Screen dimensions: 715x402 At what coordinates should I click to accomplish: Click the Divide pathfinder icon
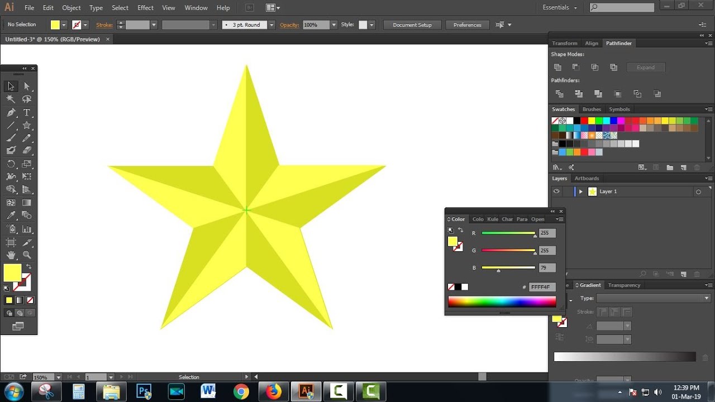click(x=559, y=94)
